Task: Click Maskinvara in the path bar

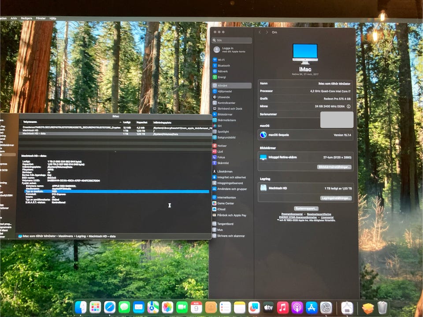Action: (66, 236)
